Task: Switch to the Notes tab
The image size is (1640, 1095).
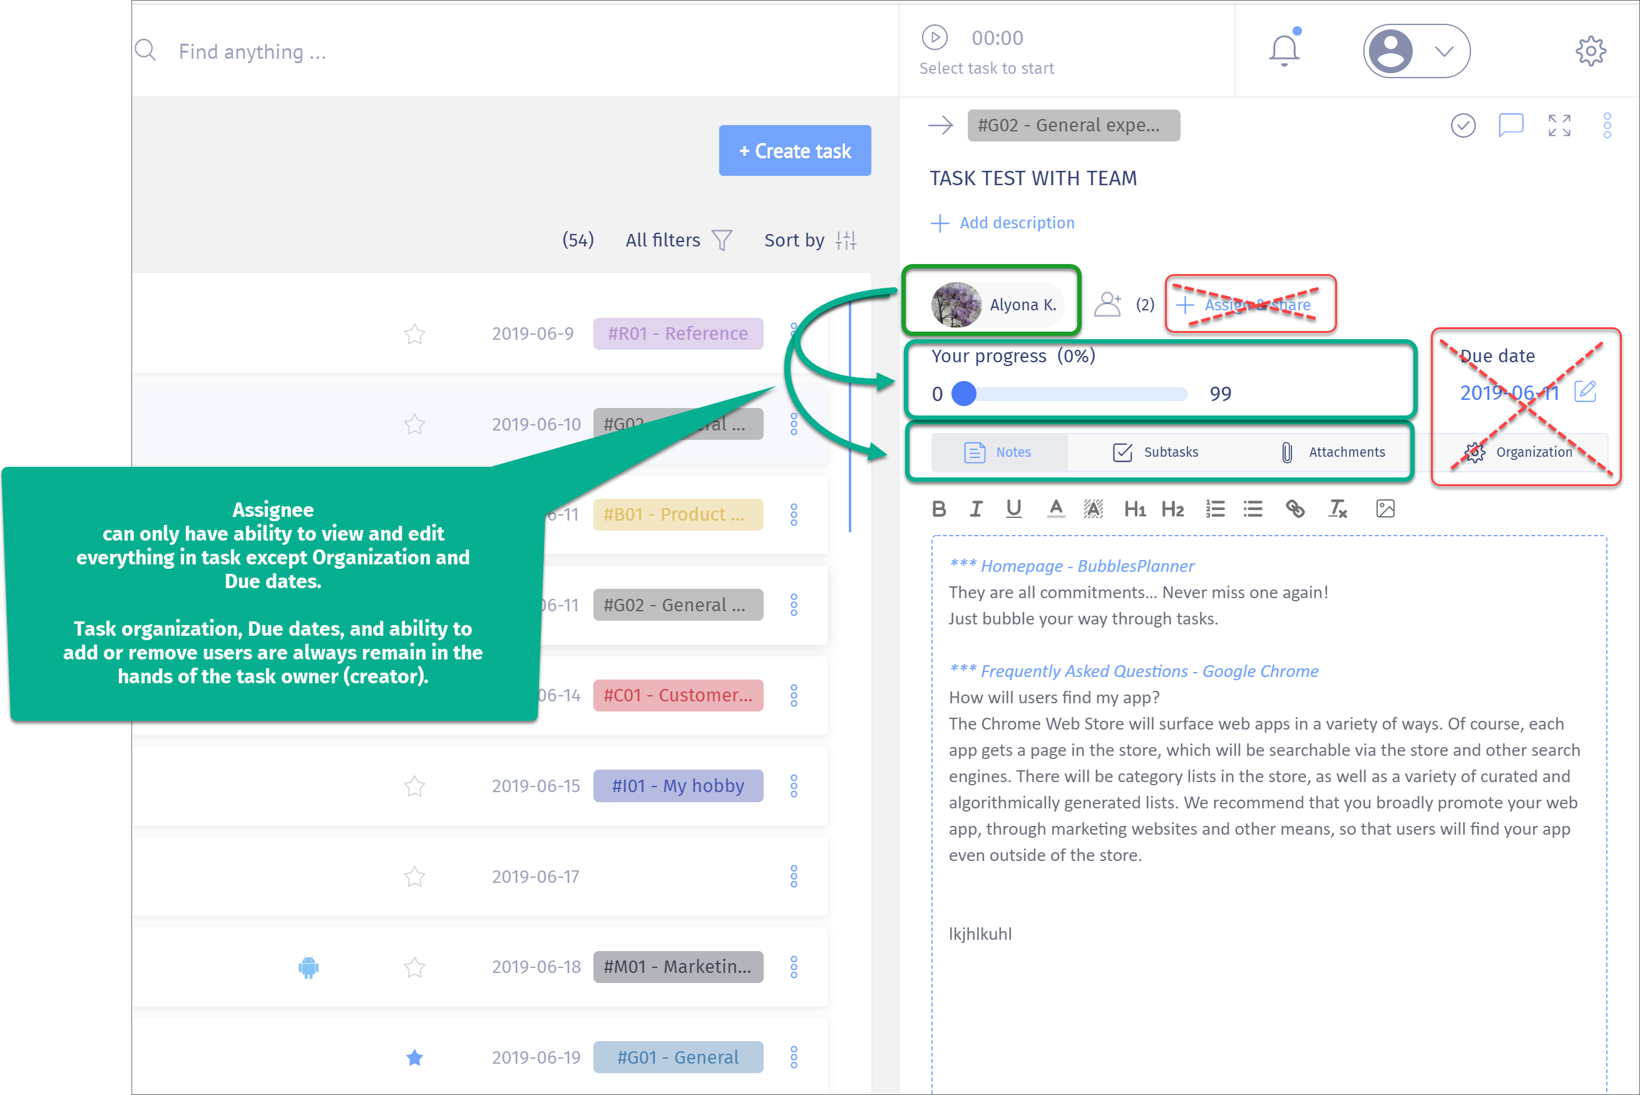Action: click(998, 452)
